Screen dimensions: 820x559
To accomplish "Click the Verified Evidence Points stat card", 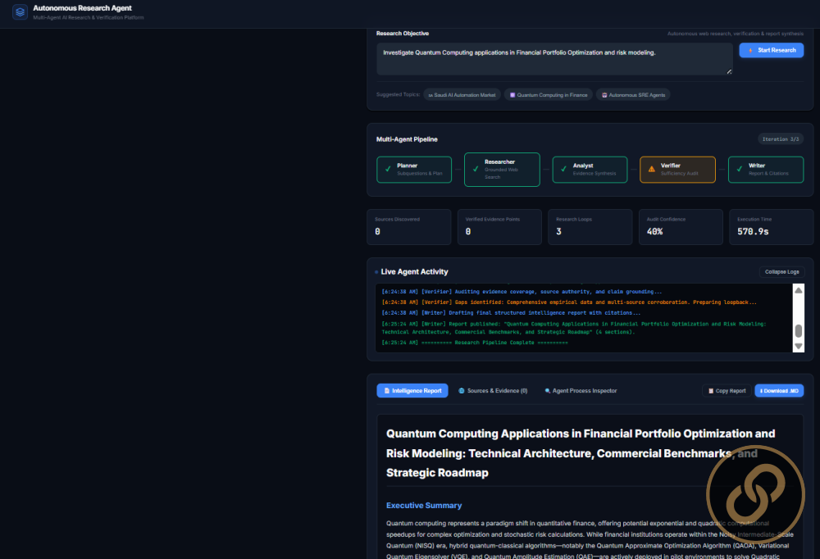I will [499, 227].
